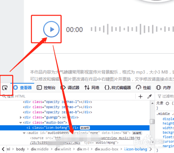Screen dimensions: 174x153
Task: Click the add new node plus icon
Action: tap(141, 97)
